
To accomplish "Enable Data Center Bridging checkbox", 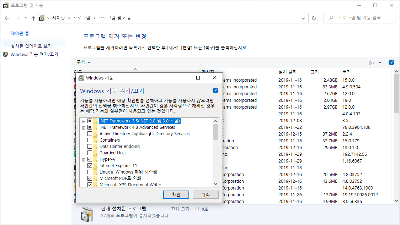I will 90,146.
